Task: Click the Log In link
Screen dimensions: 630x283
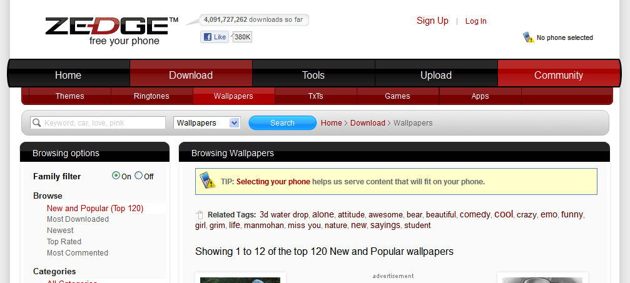Action: tap(475, 21)
